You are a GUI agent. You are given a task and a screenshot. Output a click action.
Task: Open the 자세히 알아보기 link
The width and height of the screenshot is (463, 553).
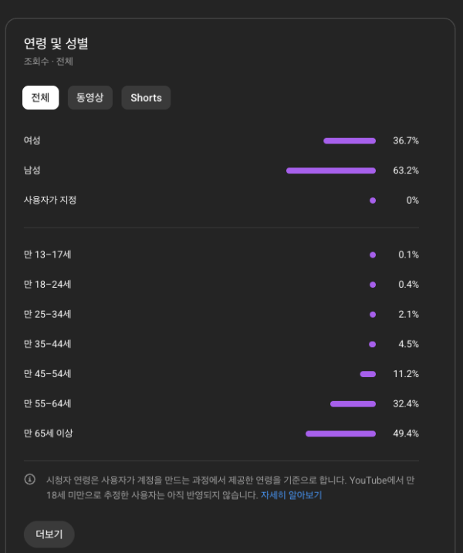(x=291, y=495)
